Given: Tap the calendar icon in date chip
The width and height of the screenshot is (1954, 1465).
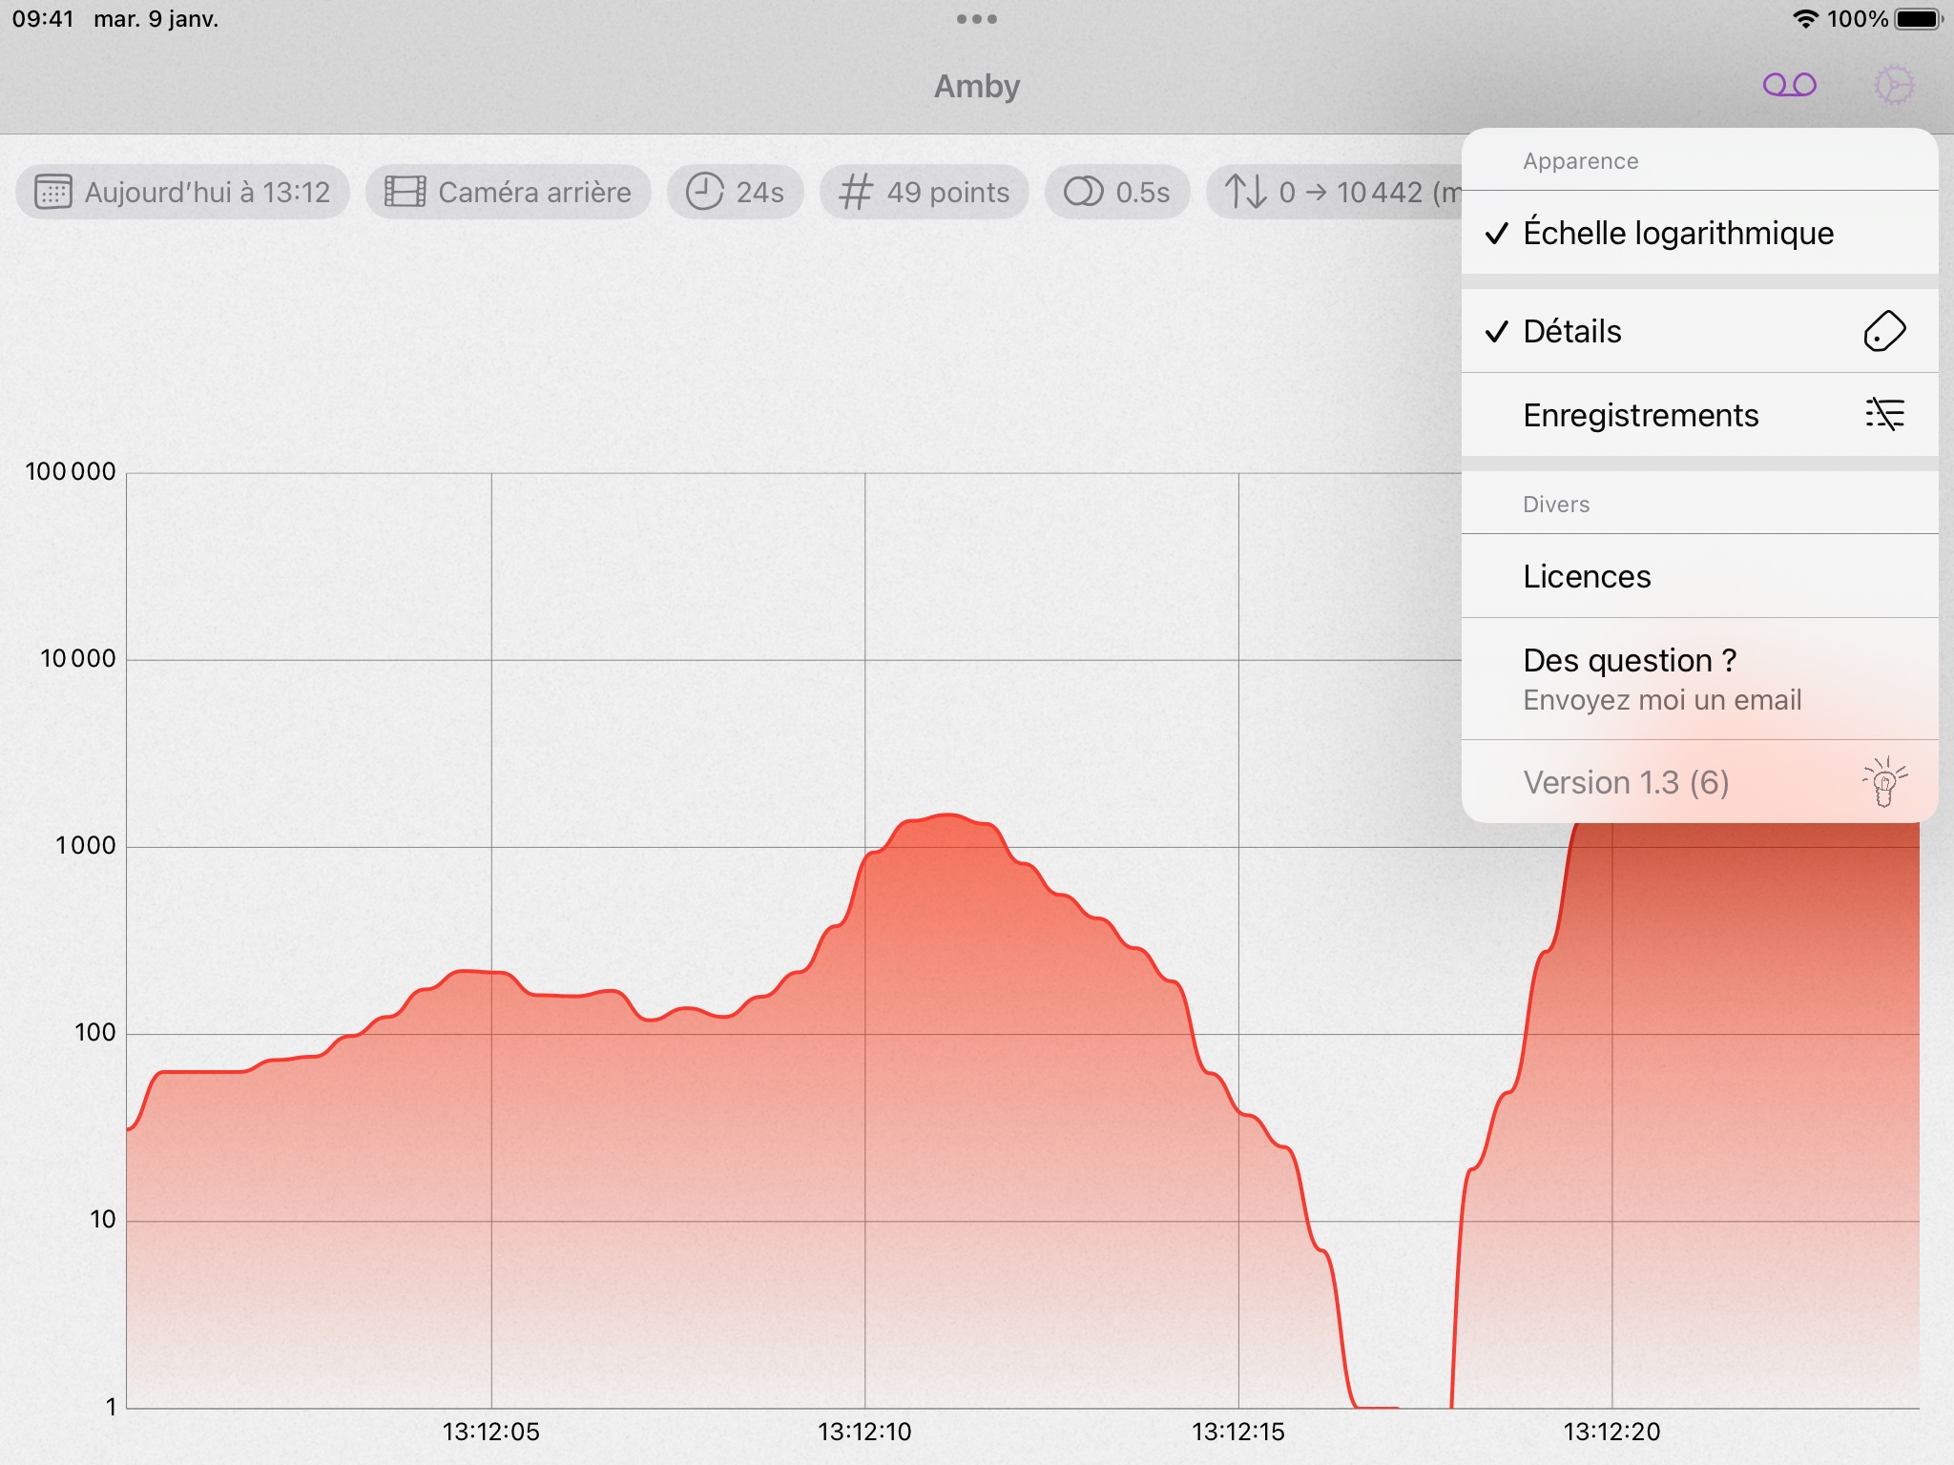Looking at the screenshot, I should tap(53, 192).
